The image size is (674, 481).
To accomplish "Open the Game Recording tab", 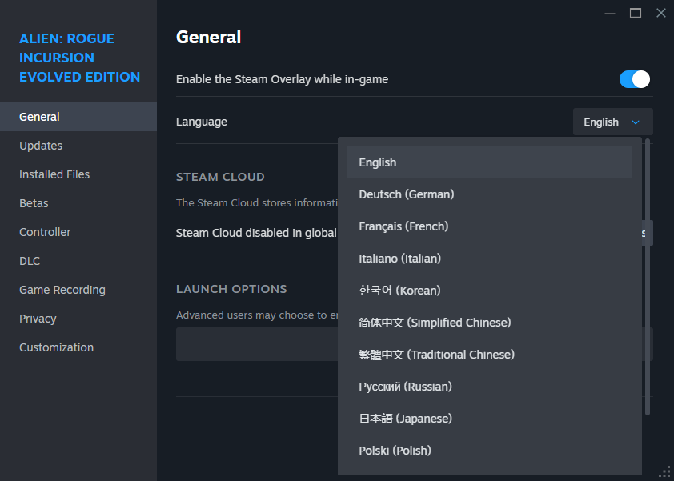I will coord(62,290).
